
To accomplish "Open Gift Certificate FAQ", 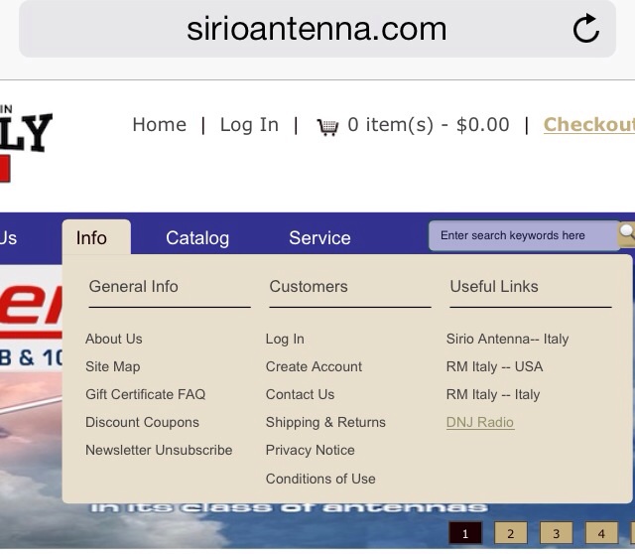I will coord(145,394).
